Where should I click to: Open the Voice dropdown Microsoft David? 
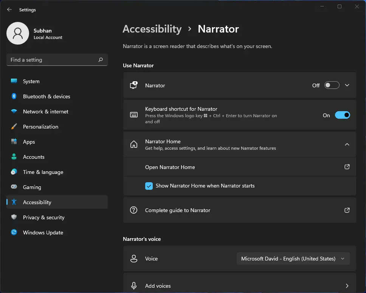293,259
